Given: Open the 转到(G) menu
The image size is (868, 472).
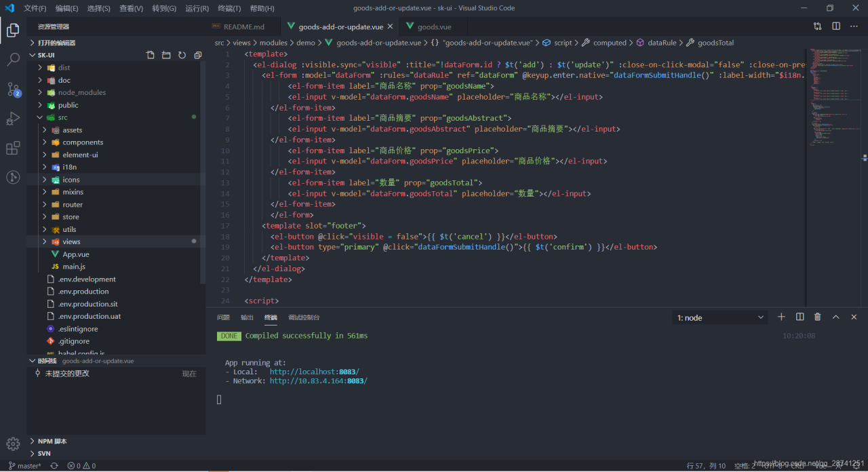Looking at the screenshot, I should [164, 8].
